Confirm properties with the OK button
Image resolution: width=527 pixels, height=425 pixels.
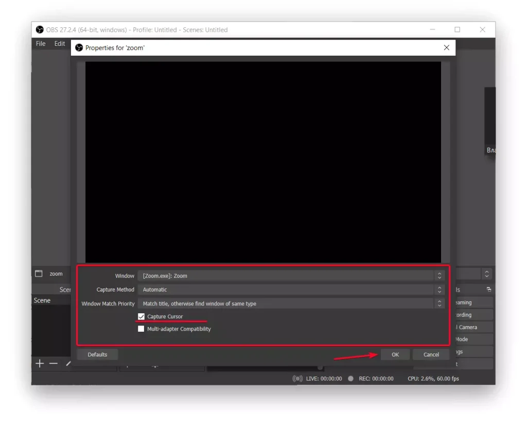pyautogui.click(x=395, y=354)
